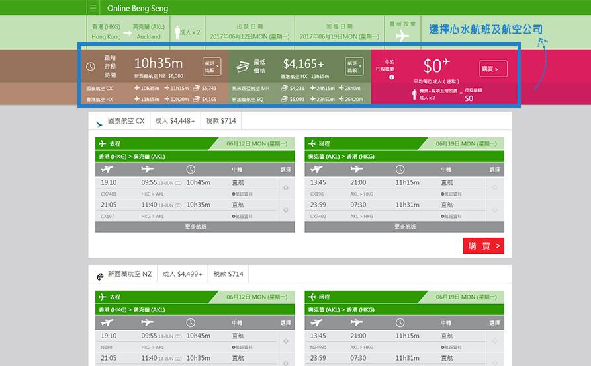
Task: Click the duration clock column icon in CX 去程 table
Action: click(x=191, y=170)
